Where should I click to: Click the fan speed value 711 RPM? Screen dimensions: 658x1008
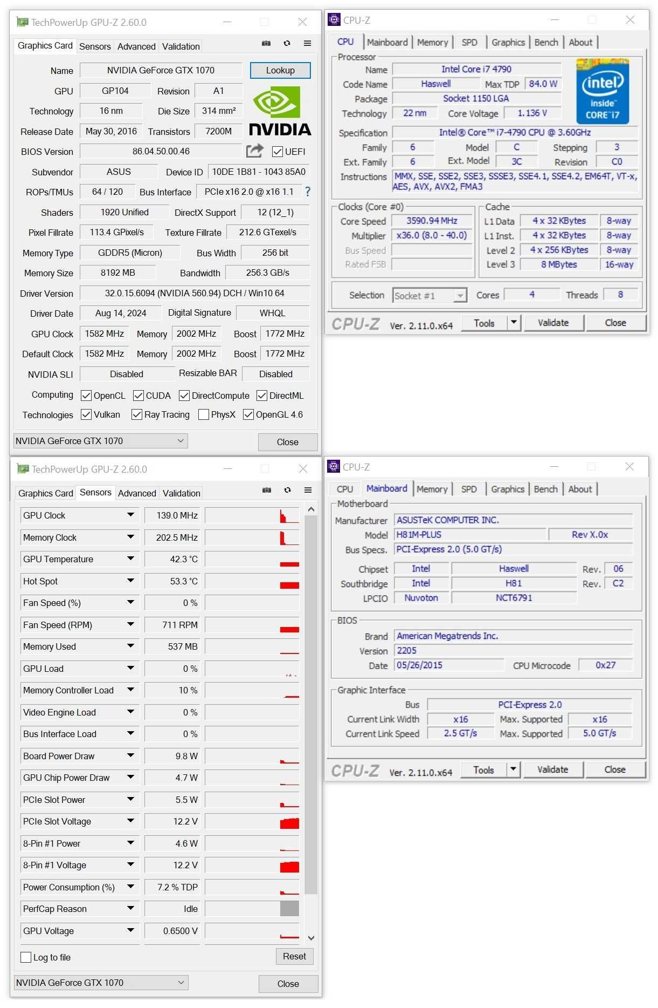click(171, 625)
